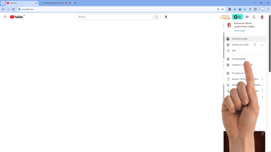Switch to the Screen Recorder tab
The height and width of the screenshot is (152, 271).
(53, 3)
